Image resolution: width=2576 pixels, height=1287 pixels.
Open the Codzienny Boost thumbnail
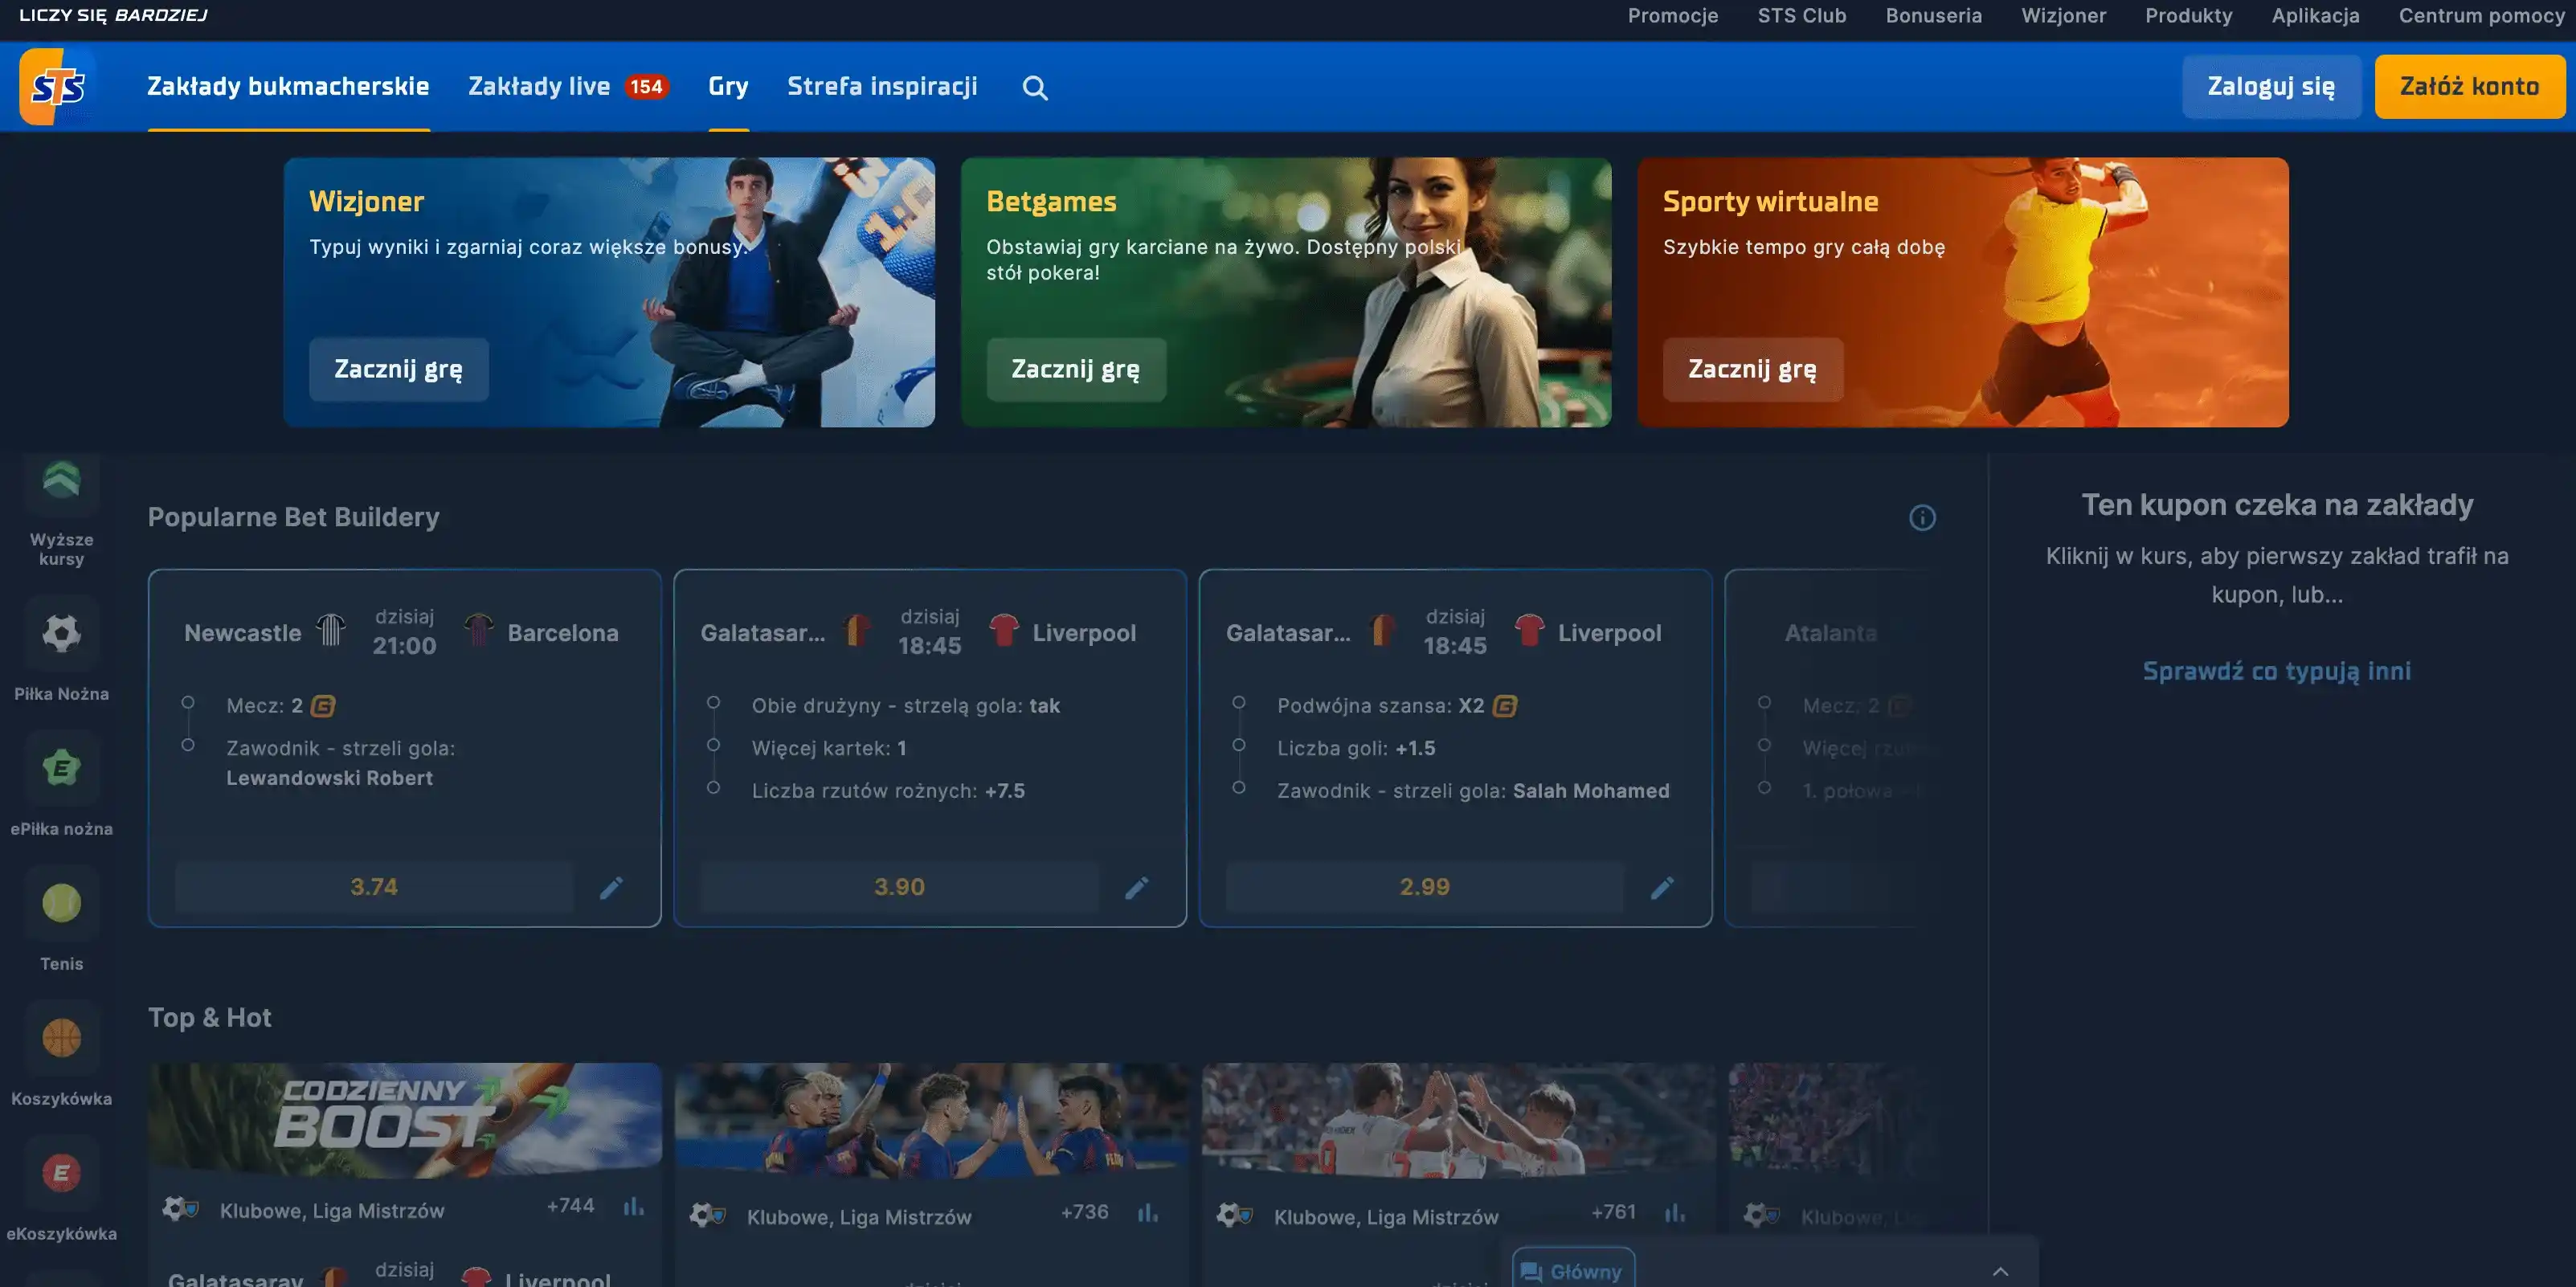(405, 1120)
